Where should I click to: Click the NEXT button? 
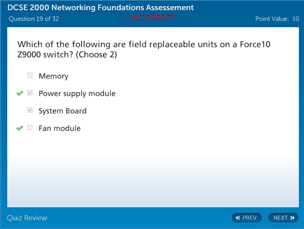click(x=283, y=218)
